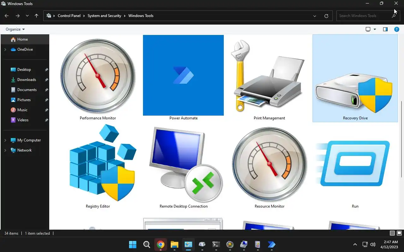Go up one folder level
Image resolution: width=404 pixels, height=252 pixels.
click(36, 16)
